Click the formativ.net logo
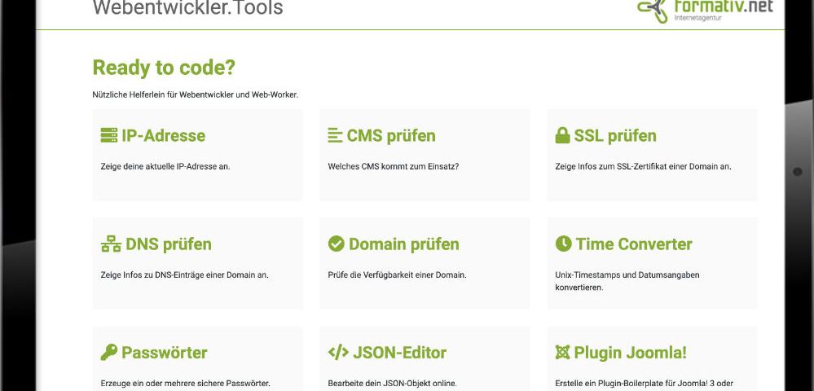This screenshot has height=391, width=814. click(x=705, y=11)
